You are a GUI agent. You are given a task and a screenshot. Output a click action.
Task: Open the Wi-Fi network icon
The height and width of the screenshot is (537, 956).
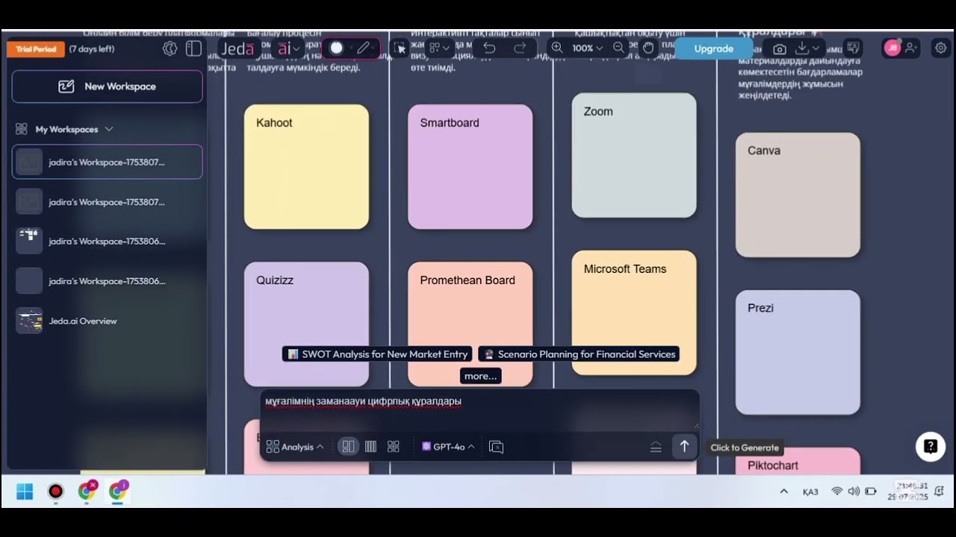click(837, 492)
